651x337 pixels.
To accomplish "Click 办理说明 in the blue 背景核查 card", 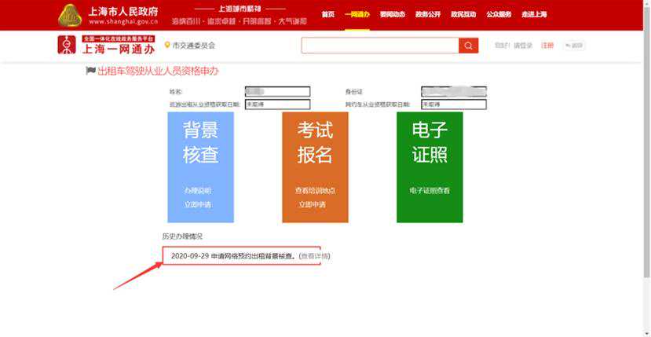I will point(198,191).
